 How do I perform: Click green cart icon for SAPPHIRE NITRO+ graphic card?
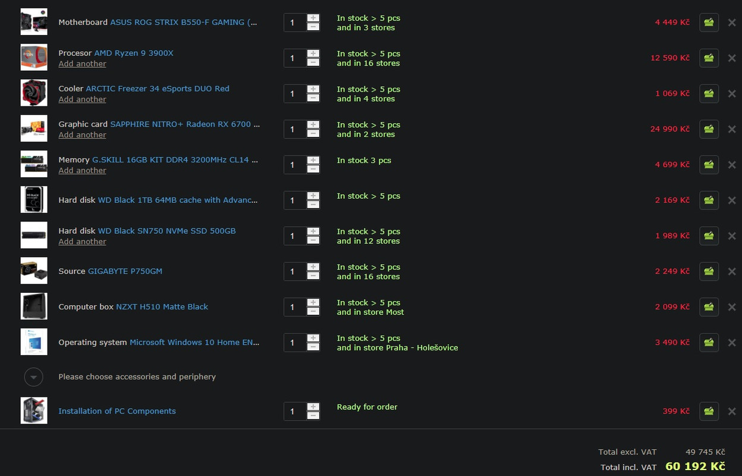click(709, 129)
